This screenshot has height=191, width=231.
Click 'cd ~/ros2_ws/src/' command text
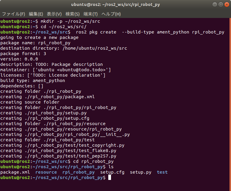pyautogui.click(x=64, y=27)
